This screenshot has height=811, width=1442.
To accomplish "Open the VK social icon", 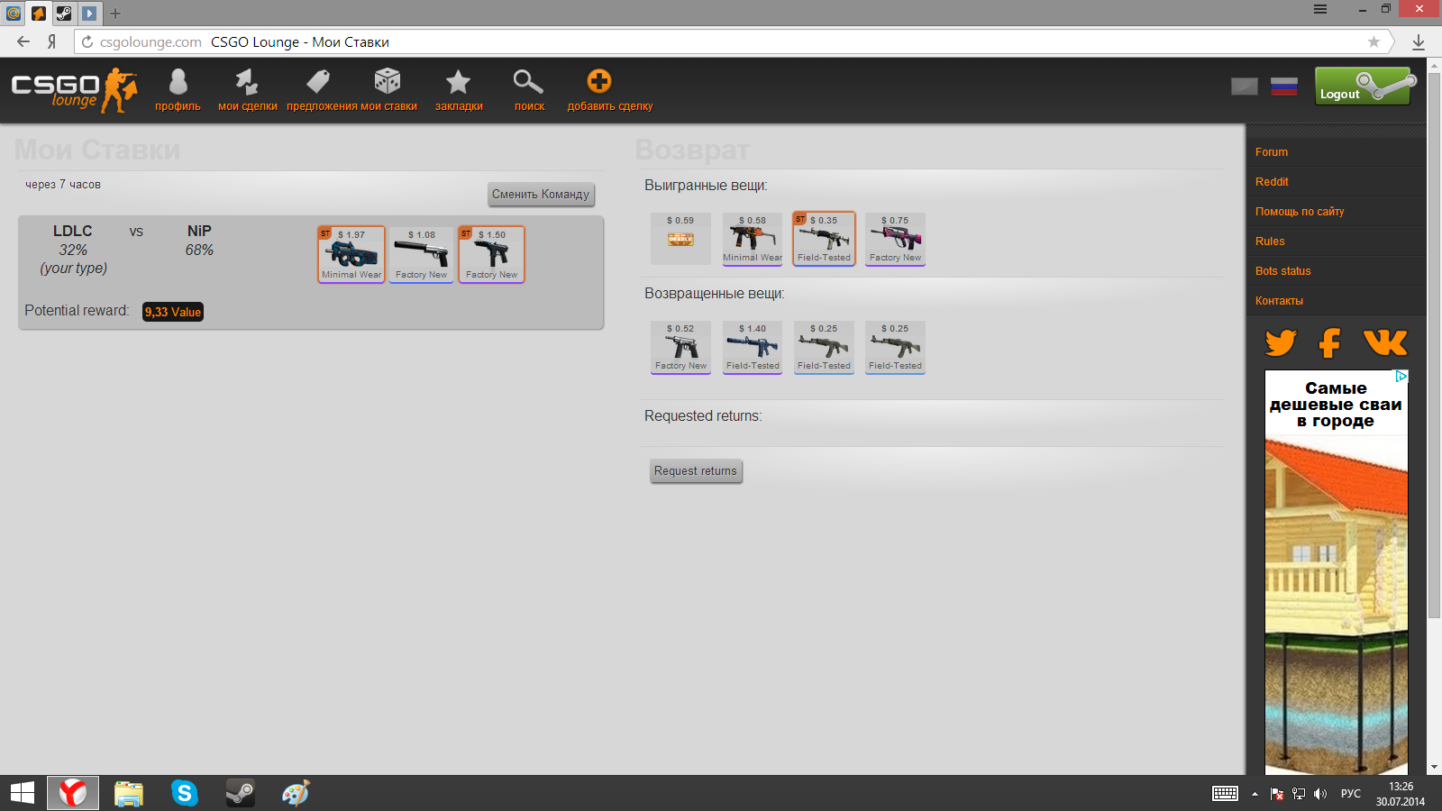I will (x=1385, y=342).
